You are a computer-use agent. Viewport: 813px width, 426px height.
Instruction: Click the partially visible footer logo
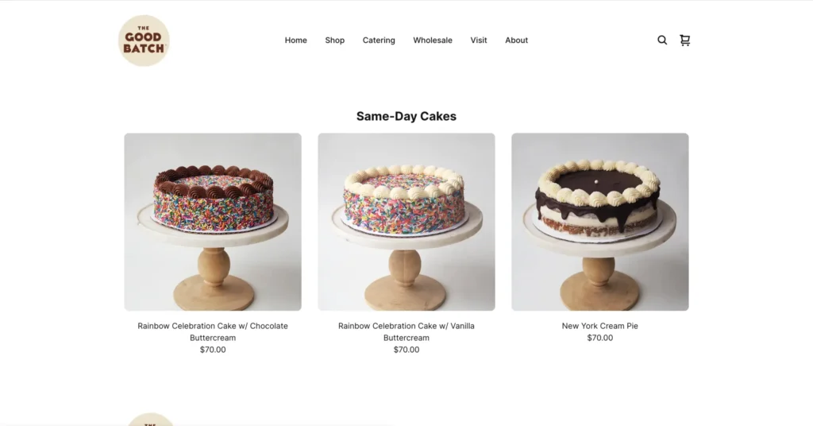(x=150, y=420)
